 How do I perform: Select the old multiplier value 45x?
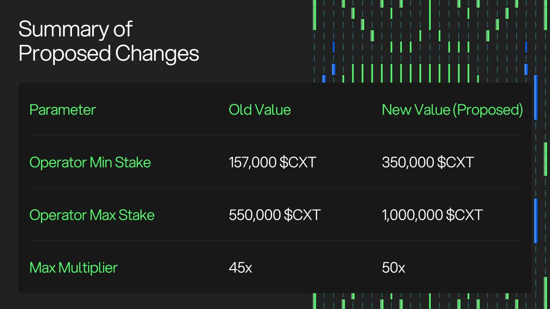point(240,268)
